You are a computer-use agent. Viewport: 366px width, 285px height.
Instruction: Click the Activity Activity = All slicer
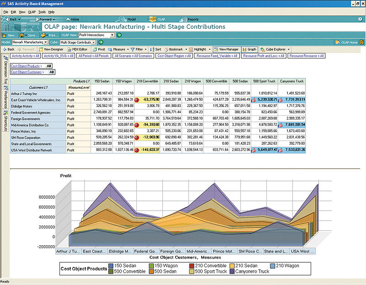pos(26,56)
